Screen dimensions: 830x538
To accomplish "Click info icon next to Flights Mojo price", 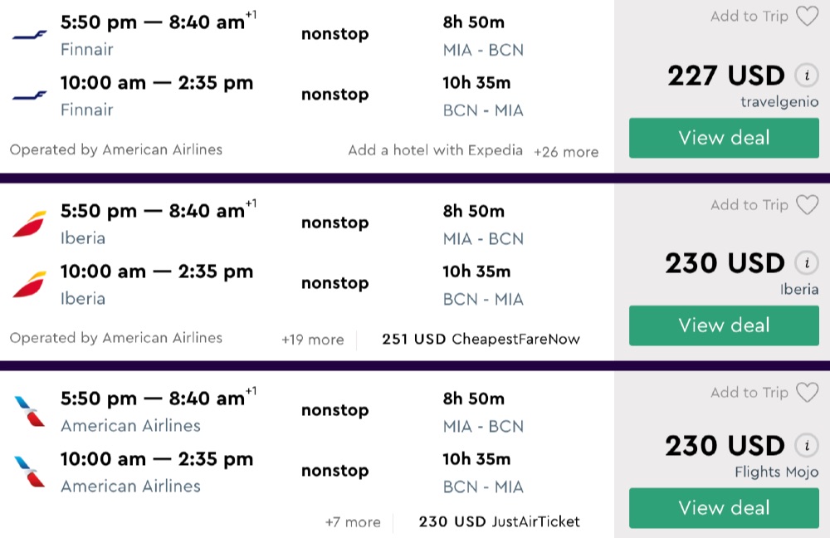I will (805, 446).
